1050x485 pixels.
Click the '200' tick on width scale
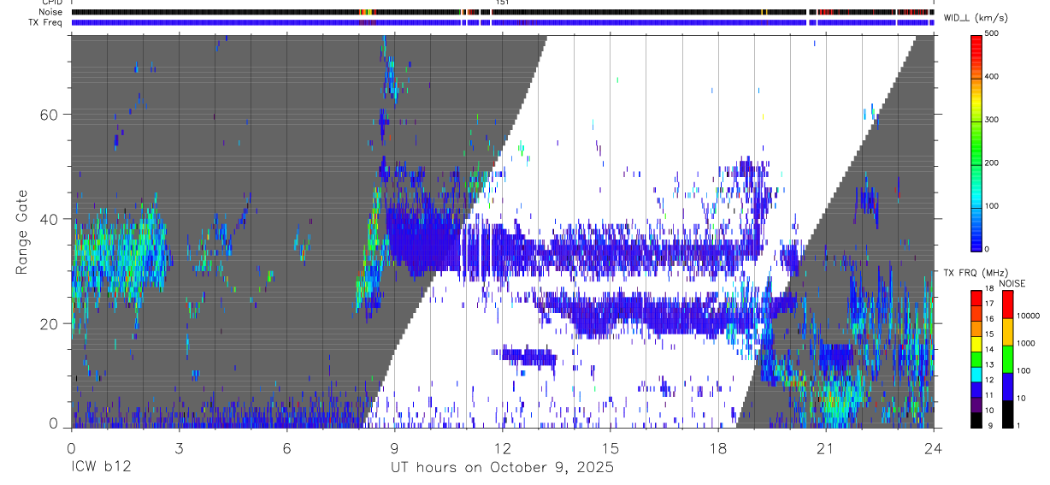click(x=994, y=163)
